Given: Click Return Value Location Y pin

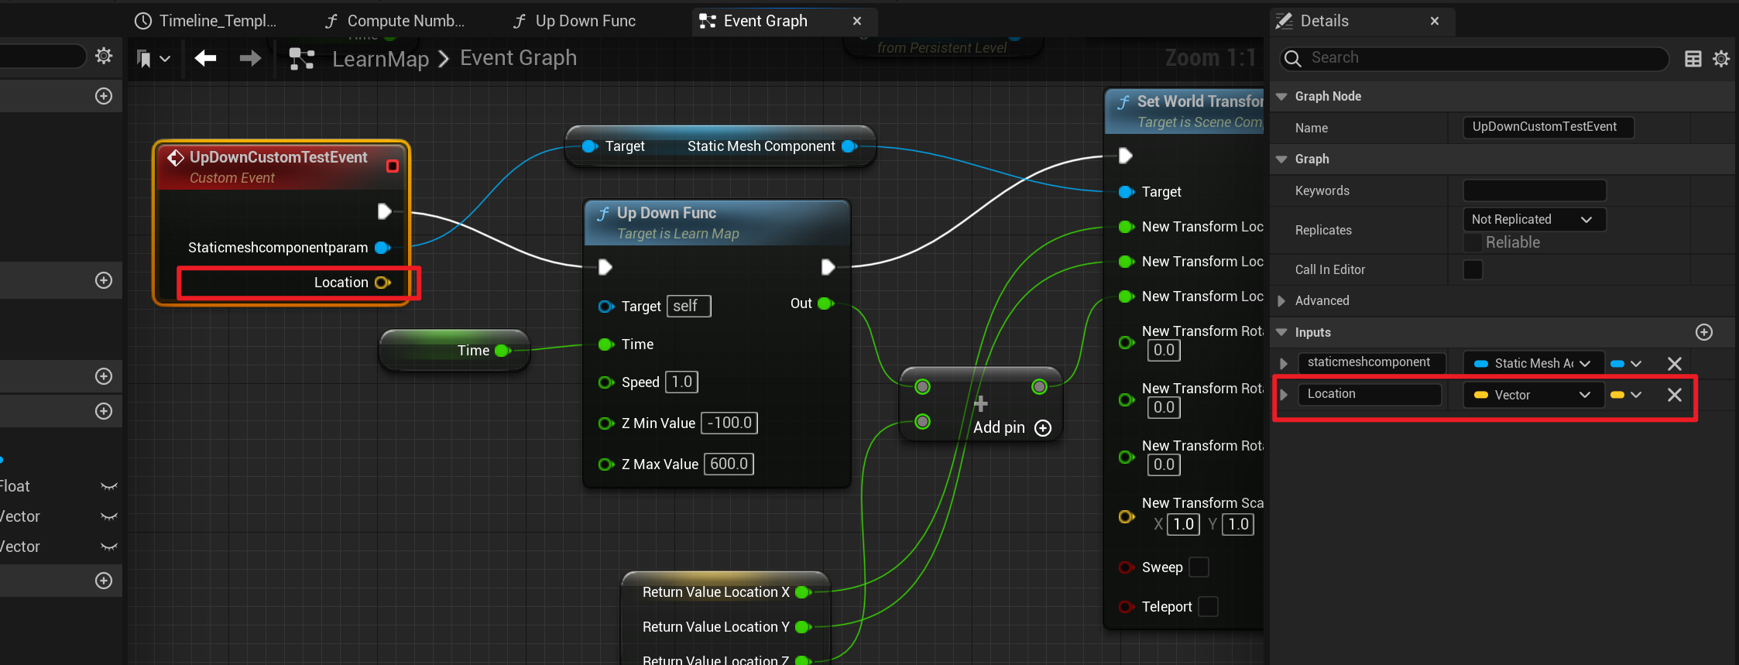Looking at the screenshot, I should 804,627.
